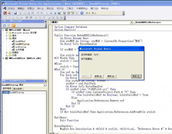Image resolution: width=172 pixels, height=134 pixels.
Task: Open the 运行(R) menu
Action: [x=60, y=8]
